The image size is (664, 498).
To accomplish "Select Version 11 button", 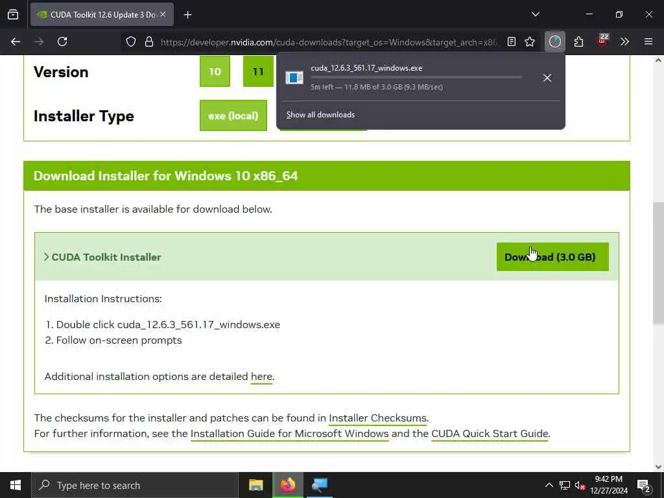I will (x=258, y=71).
